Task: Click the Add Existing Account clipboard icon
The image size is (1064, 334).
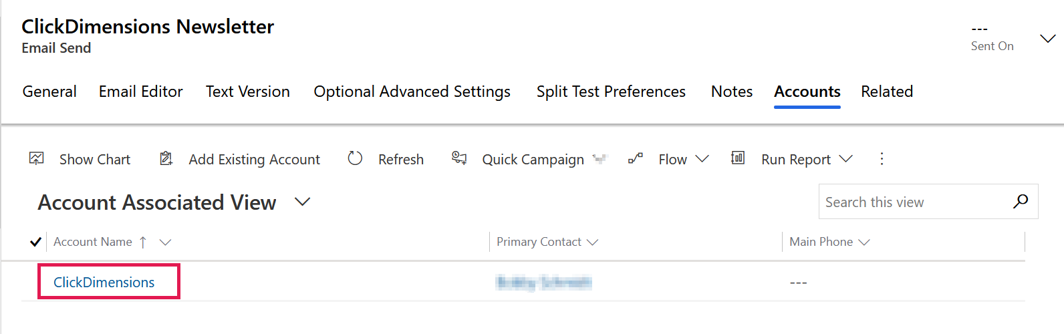Action: pos(166,158)
